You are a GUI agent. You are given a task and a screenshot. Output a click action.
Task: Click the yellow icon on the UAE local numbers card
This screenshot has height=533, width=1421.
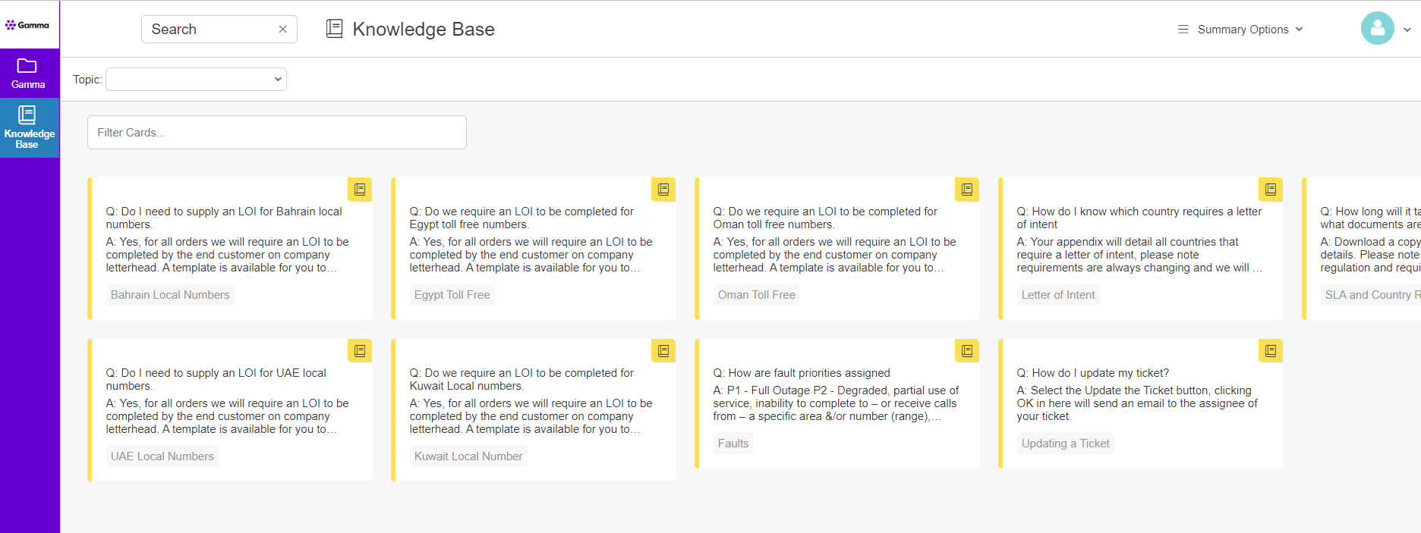point(360,351)
